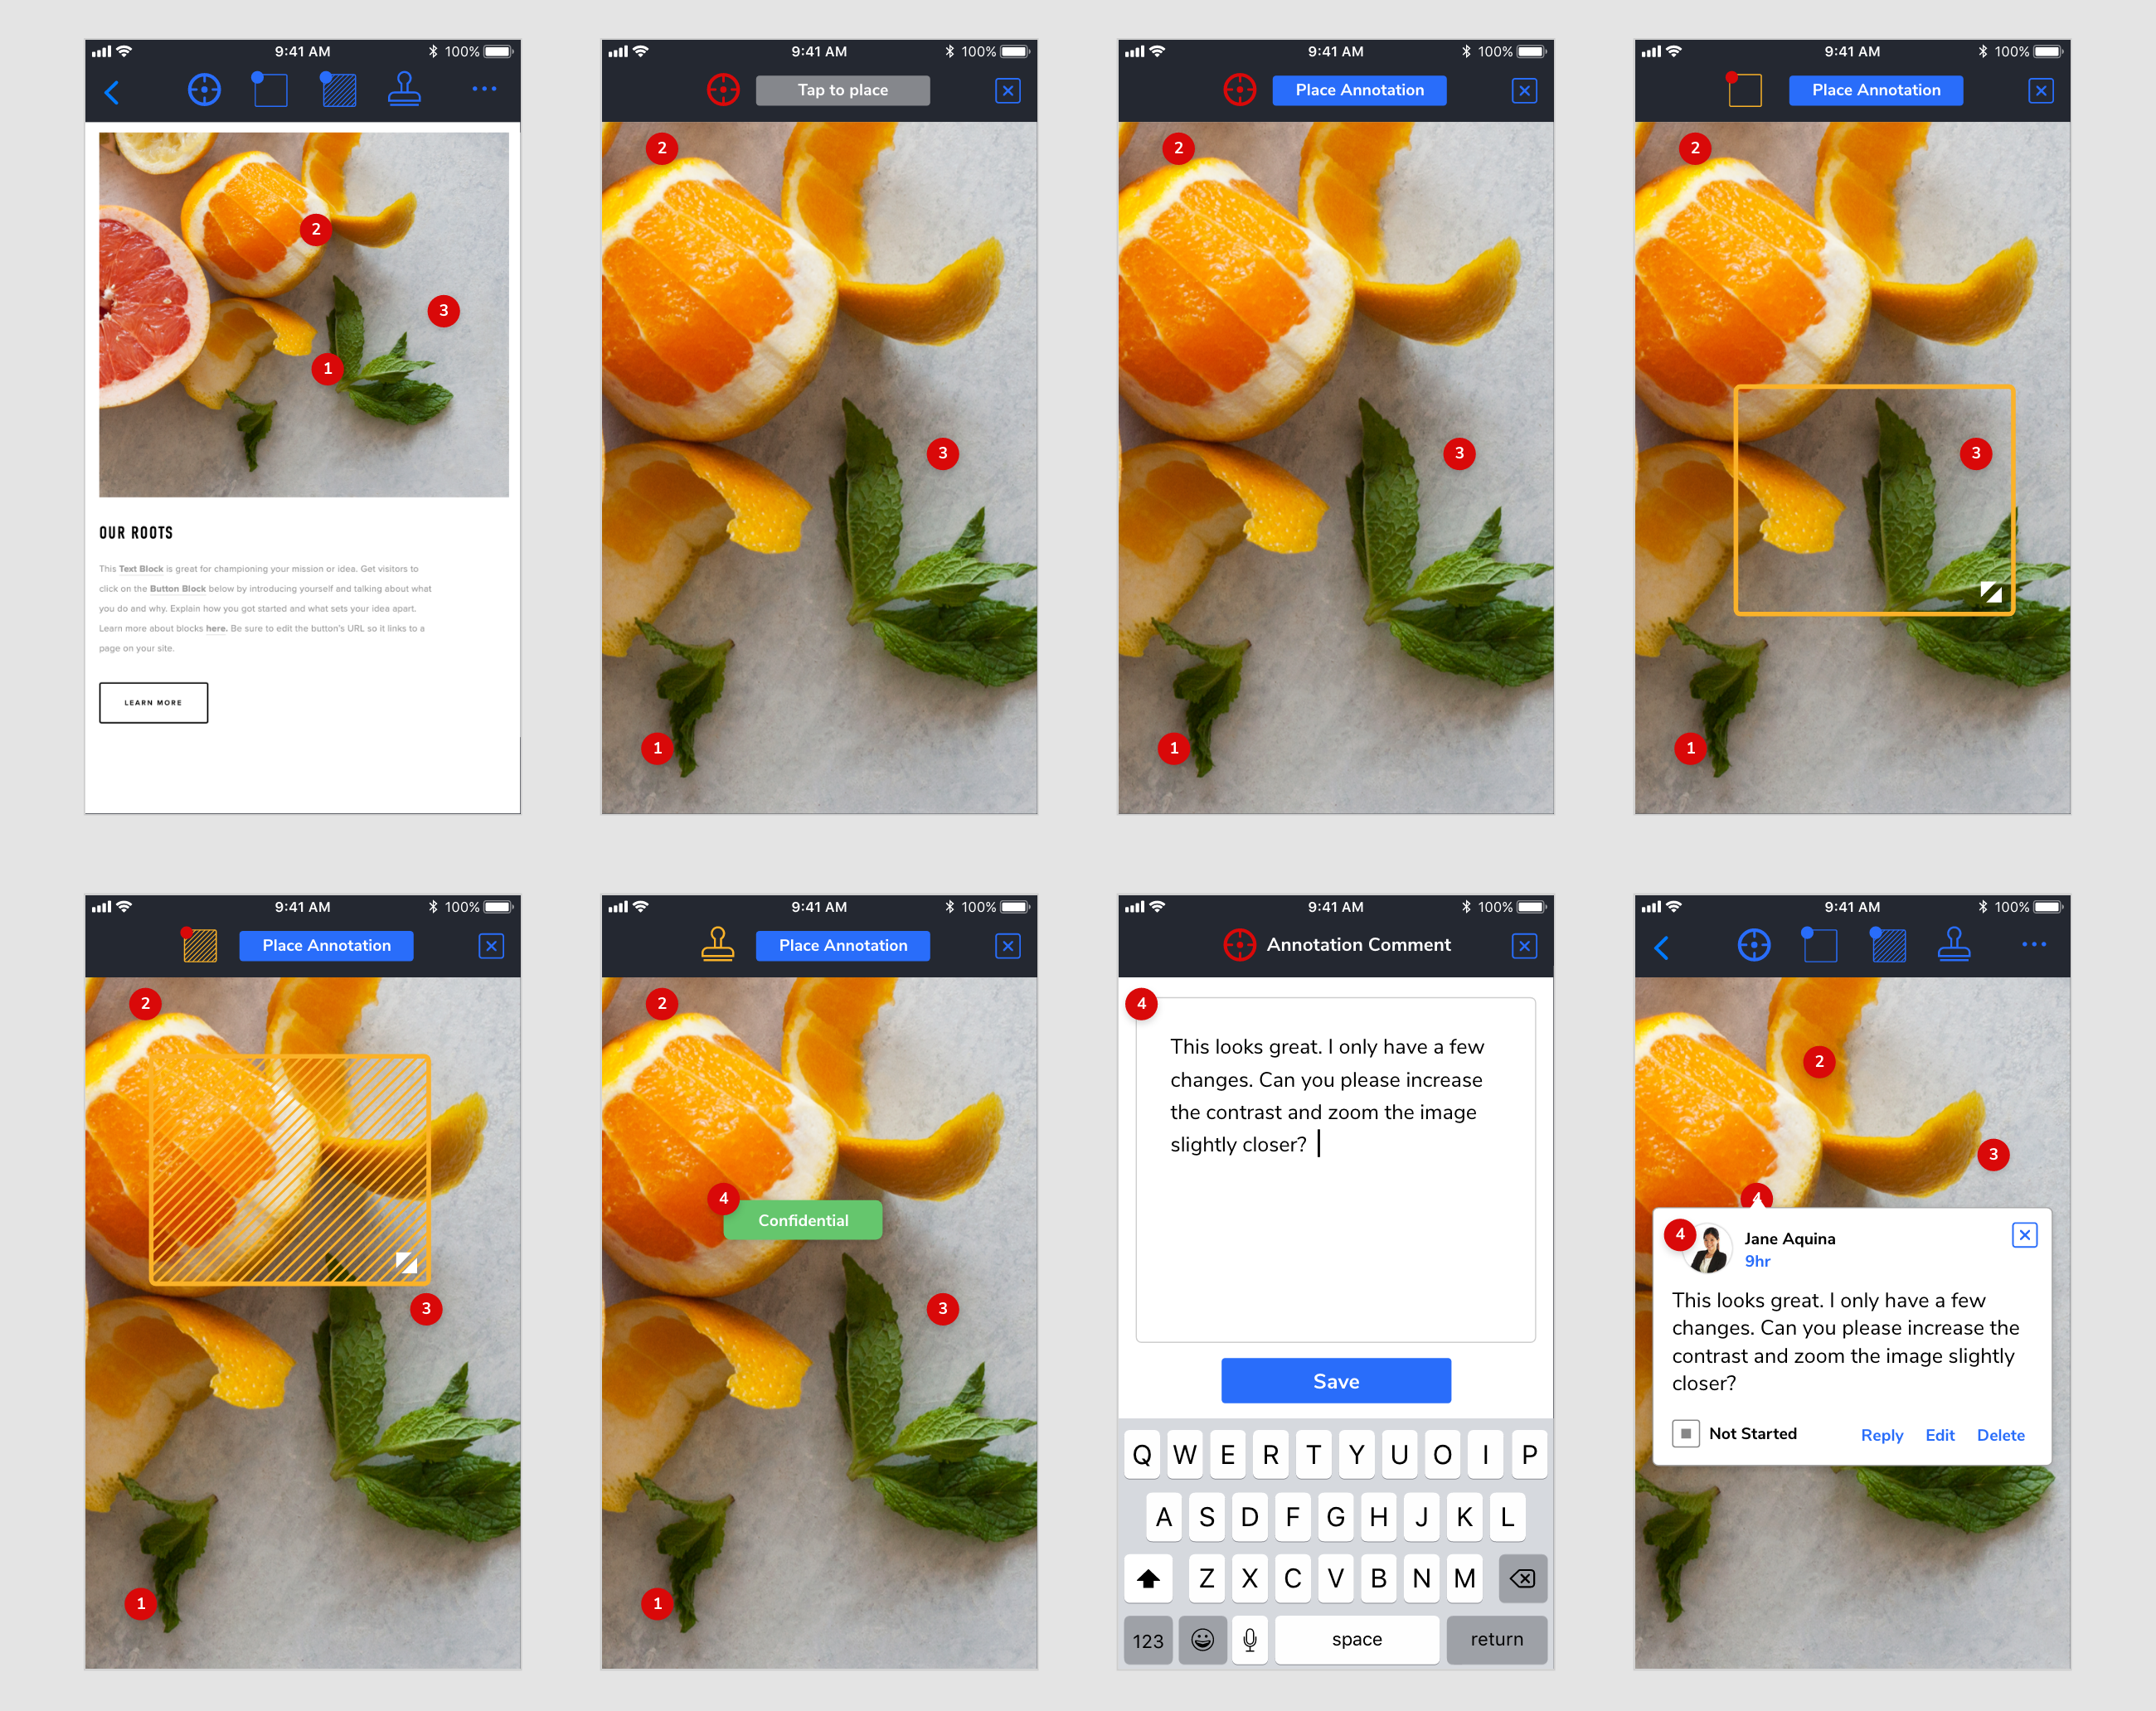2156x1711 pixels.
Task: Tap the back chevron on the Our Roots screen
Action: click(x=112, y=93)
